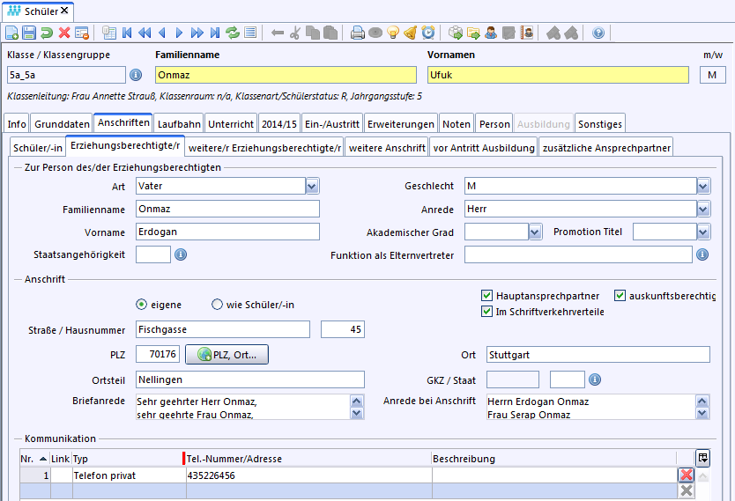This screenshot has width=735, height=501.
Task: Click info icon next to Staatsangehörigkeit
Action: tap(181, 254)
